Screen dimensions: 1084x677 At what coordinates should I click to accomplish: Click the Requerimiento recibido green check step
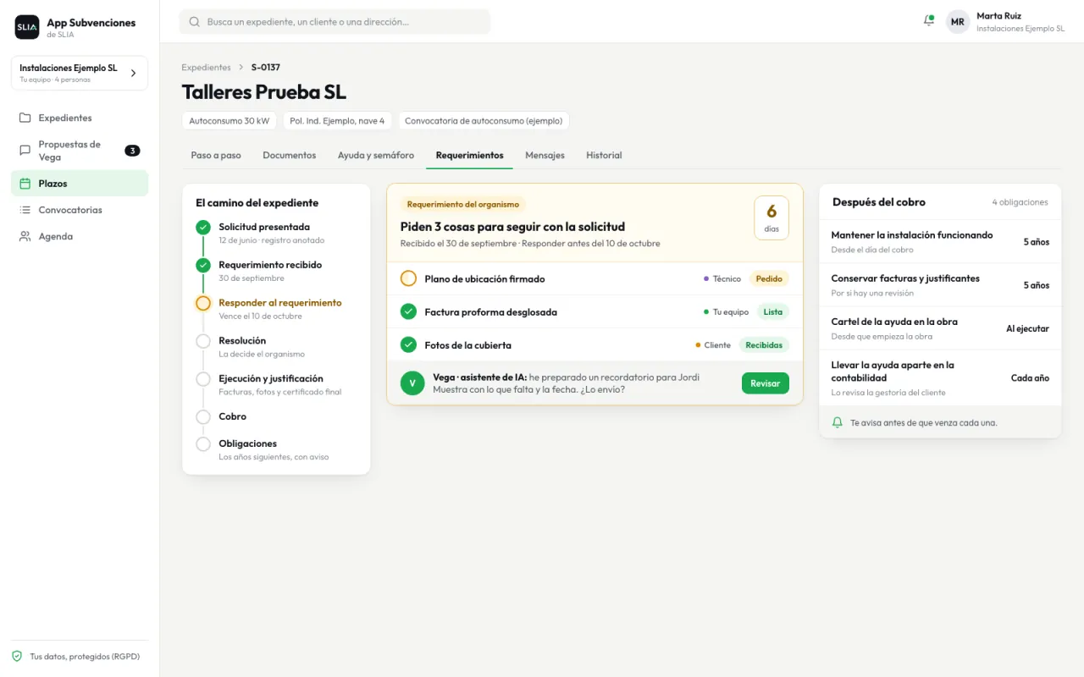pyautogui.click(x=203, y=266)
